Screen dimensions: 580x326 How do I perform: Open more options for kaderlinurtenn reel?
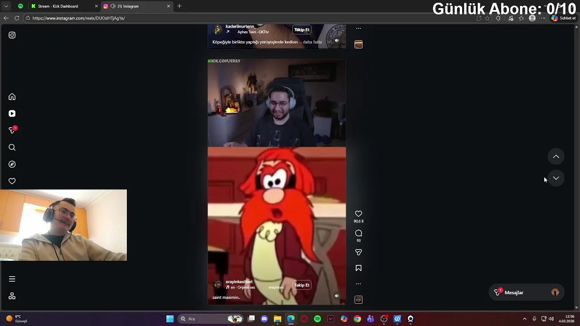coord(358,28)
